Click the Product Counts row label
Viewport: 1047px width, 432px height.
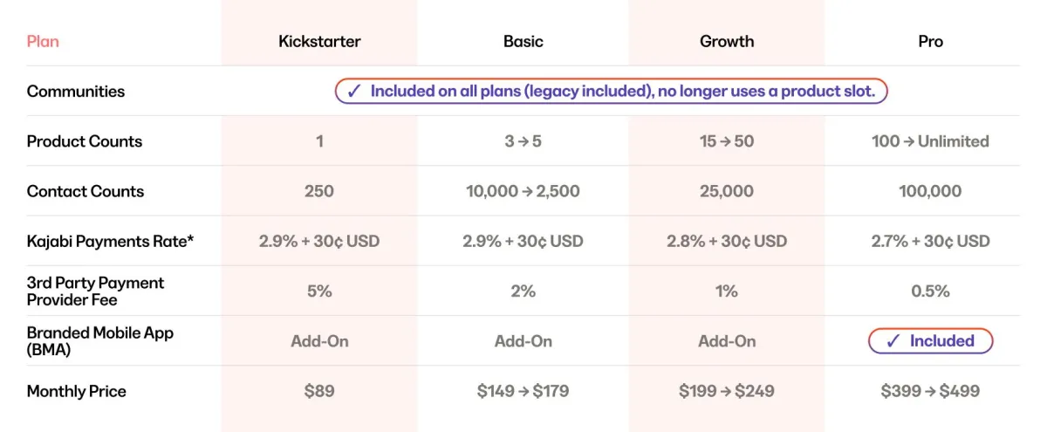coord(85,141)
